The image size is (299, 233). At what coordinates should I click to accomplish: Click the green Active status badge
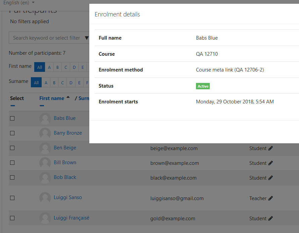203,86
